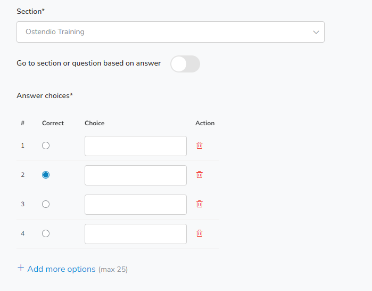Mark choice 3 as the correct answer
This screenshot has width=372, height=291.
coord(46,204)
